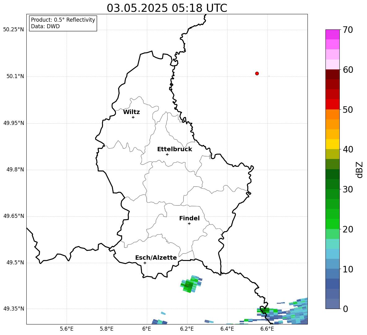Click the Findel city cross marker
The image size is (367, 335).
[x=189, y=224]
